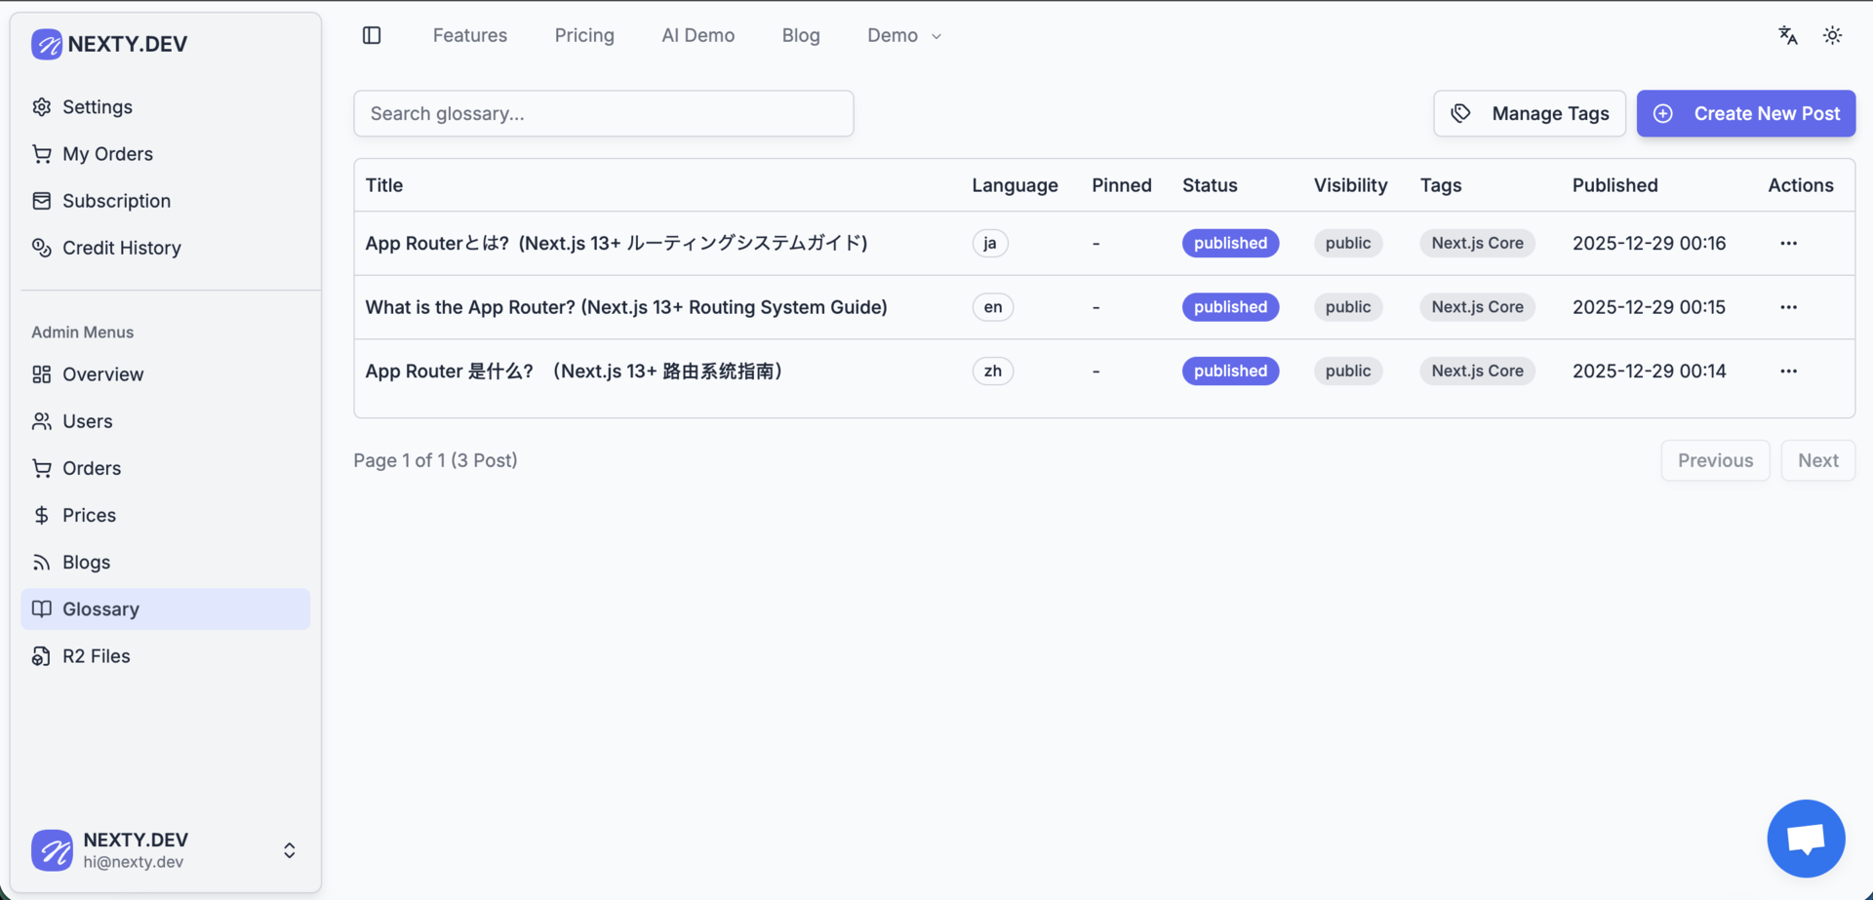Expand the NEXTY.DEV account switcher
This screenshot has height=900, width=1873.
pos(289,850)
